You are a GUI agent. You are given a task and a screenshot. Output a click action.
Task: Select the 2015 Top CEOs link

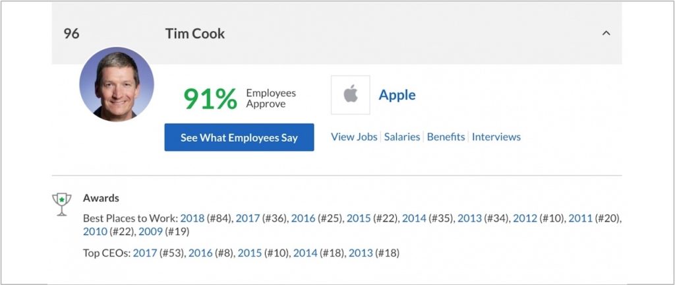(x=250, y=253)
